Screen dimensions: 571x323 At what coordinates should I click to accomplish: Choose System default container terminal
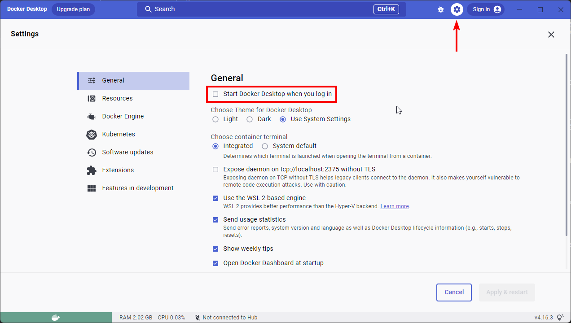(x=265, y=146)
